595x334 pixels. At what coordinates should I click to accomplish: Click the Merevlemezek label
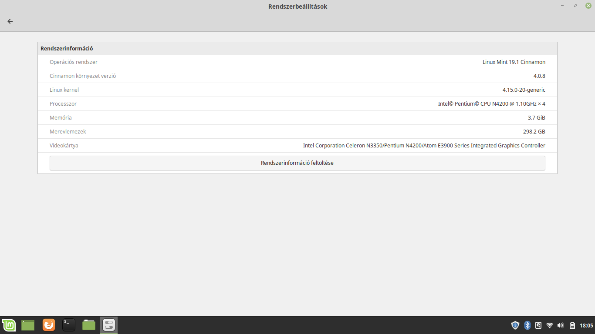pos(68,132)
